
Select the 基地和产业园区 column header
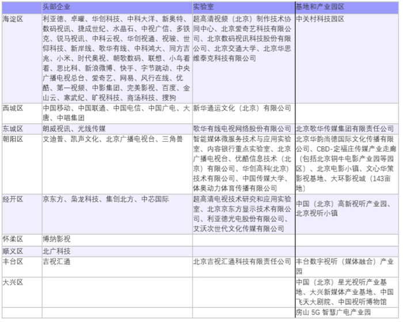pos(347,7)
